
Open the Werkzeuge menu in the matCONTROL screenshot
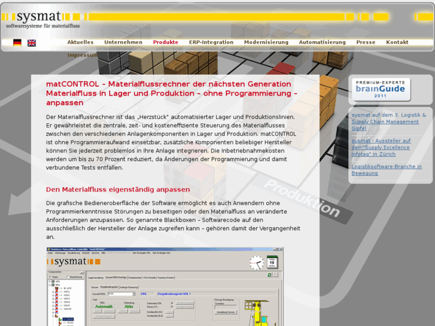click(x=60, y=253)
